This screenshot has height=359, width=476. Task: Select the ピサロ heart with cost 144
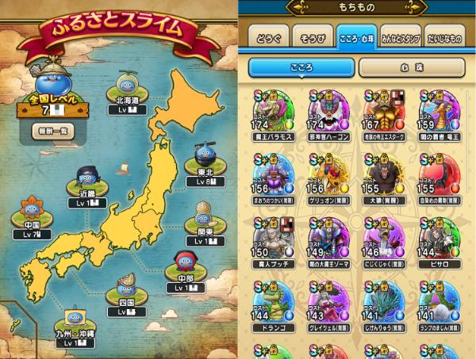440,243
